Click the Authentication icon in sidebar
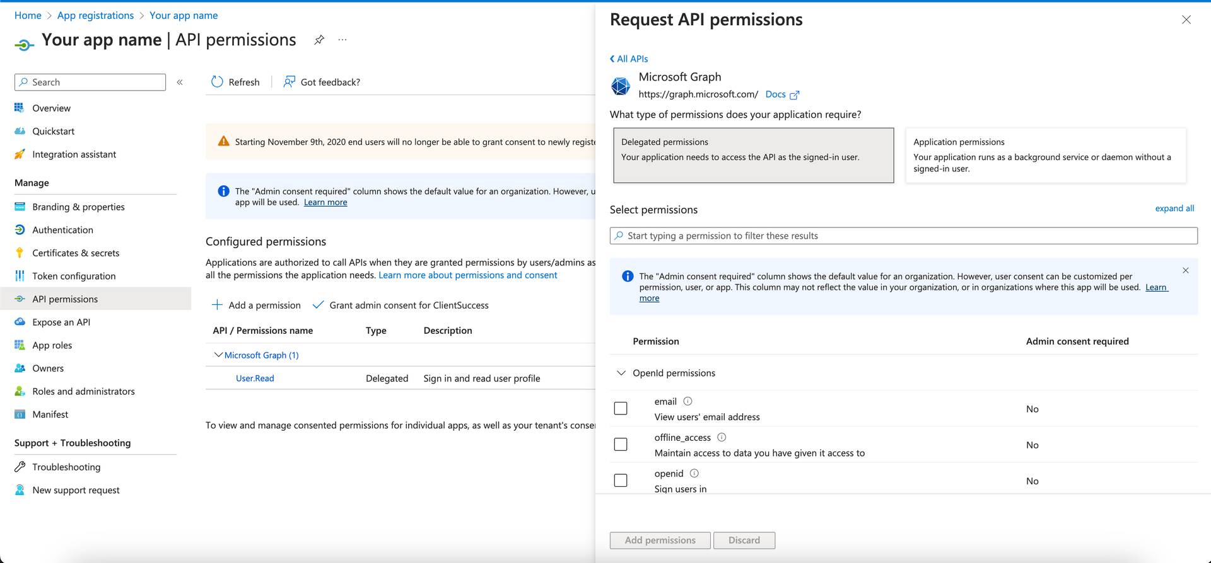This screenshot has height=563, width=1211. [x=20, y=230]
